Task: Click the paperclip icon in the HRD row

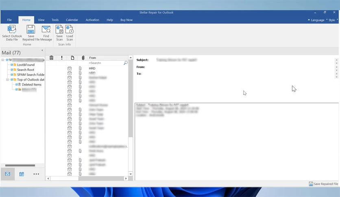Action: (x=80, y=68)
